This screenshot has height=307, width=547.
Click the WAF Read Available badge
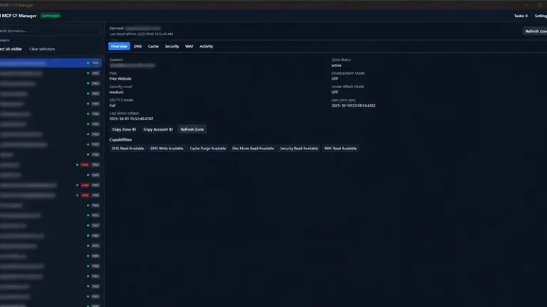(x=340, y=149)
